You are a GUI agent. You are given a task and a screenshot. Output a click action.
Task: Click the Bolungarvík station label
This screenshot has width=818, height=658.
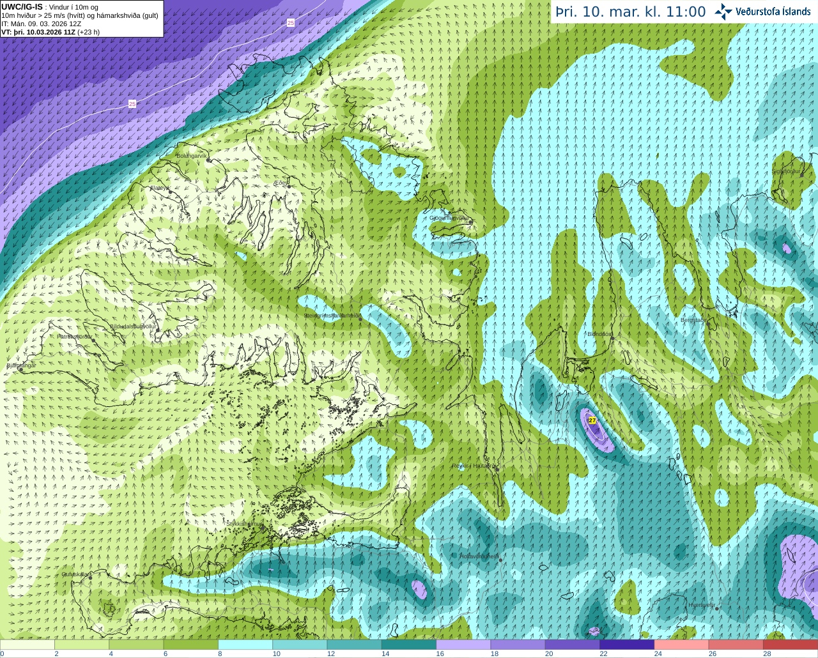[192, 155]
